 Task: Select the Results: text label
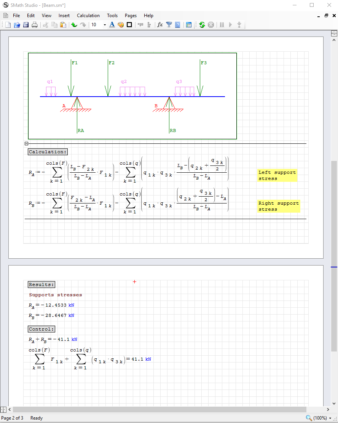(x=41, y=285)
